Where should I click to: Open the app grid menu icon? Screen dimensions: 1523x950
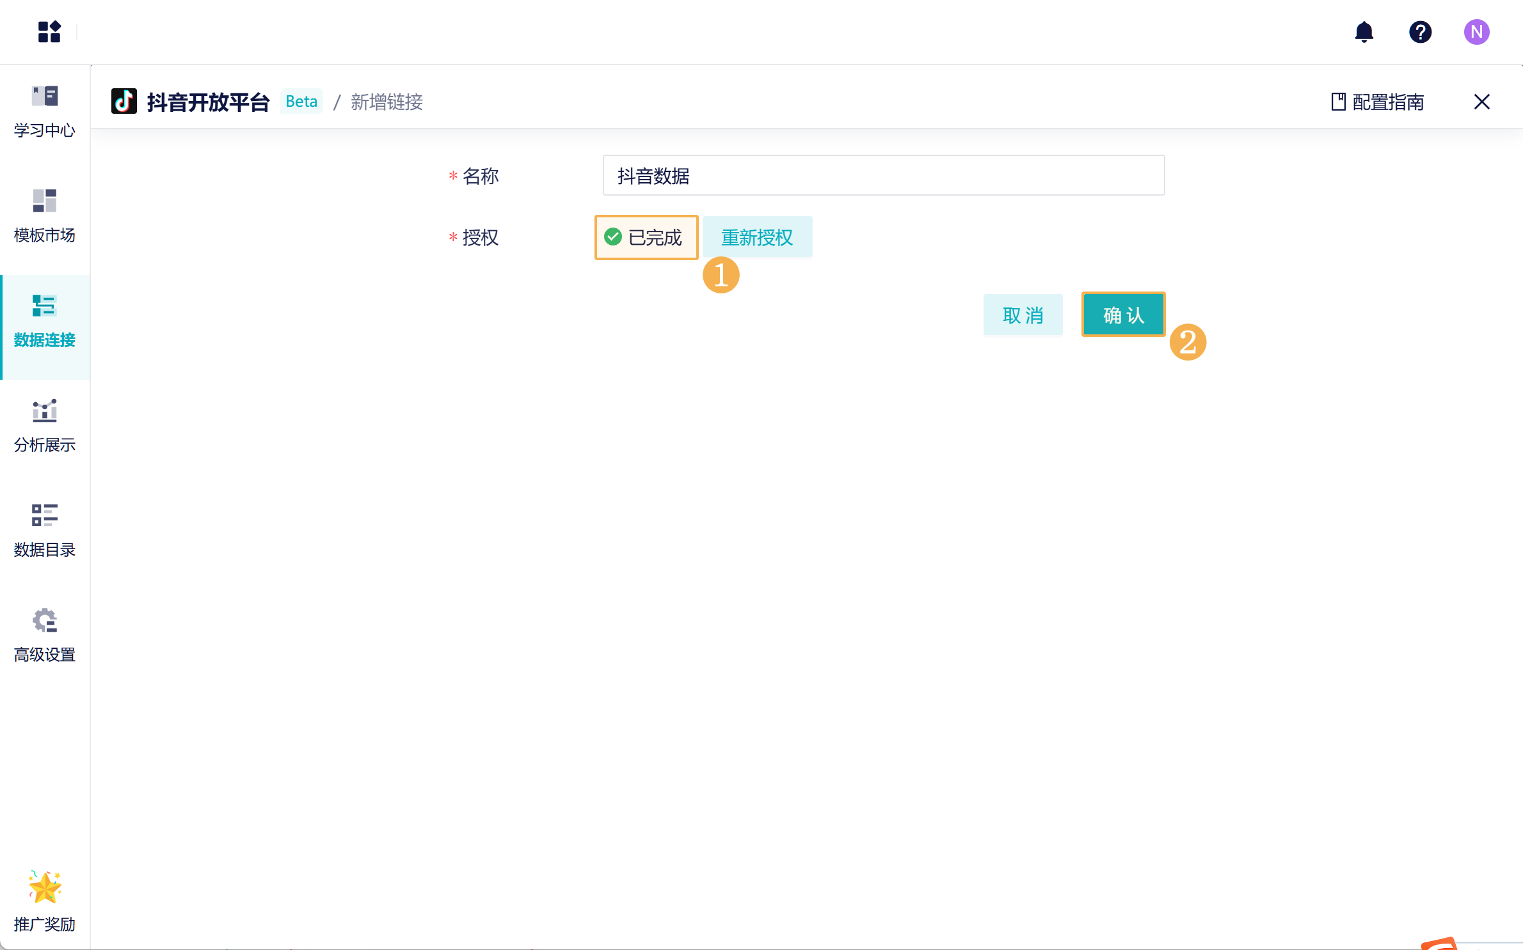click(x=49, y=31)
